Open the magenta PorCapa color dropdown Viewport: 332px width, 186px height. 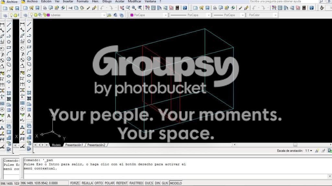pyautogui.click(x=166, y=15)
